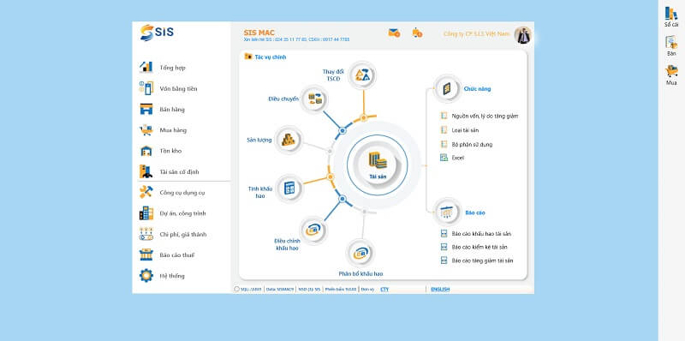Viewport: 685px width, 341px height.
Task: Open Bộ phận sử dụng function
Action: (466, 144)
